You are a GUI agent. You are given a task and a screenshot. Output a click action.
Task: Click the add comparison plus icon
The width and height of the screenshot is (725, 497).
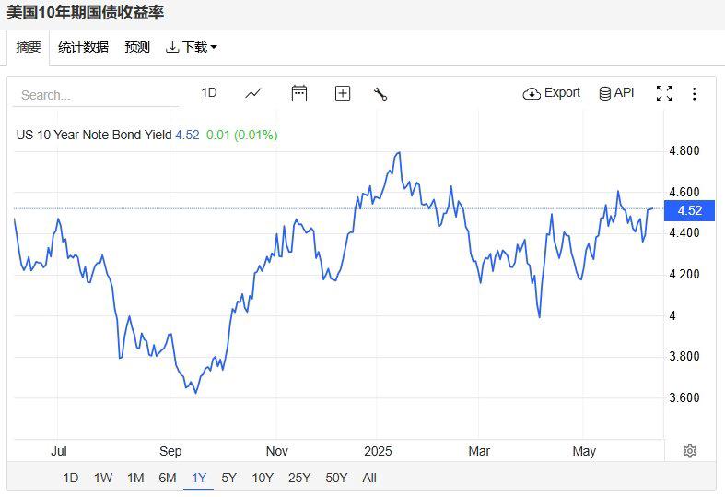point(342,93)
